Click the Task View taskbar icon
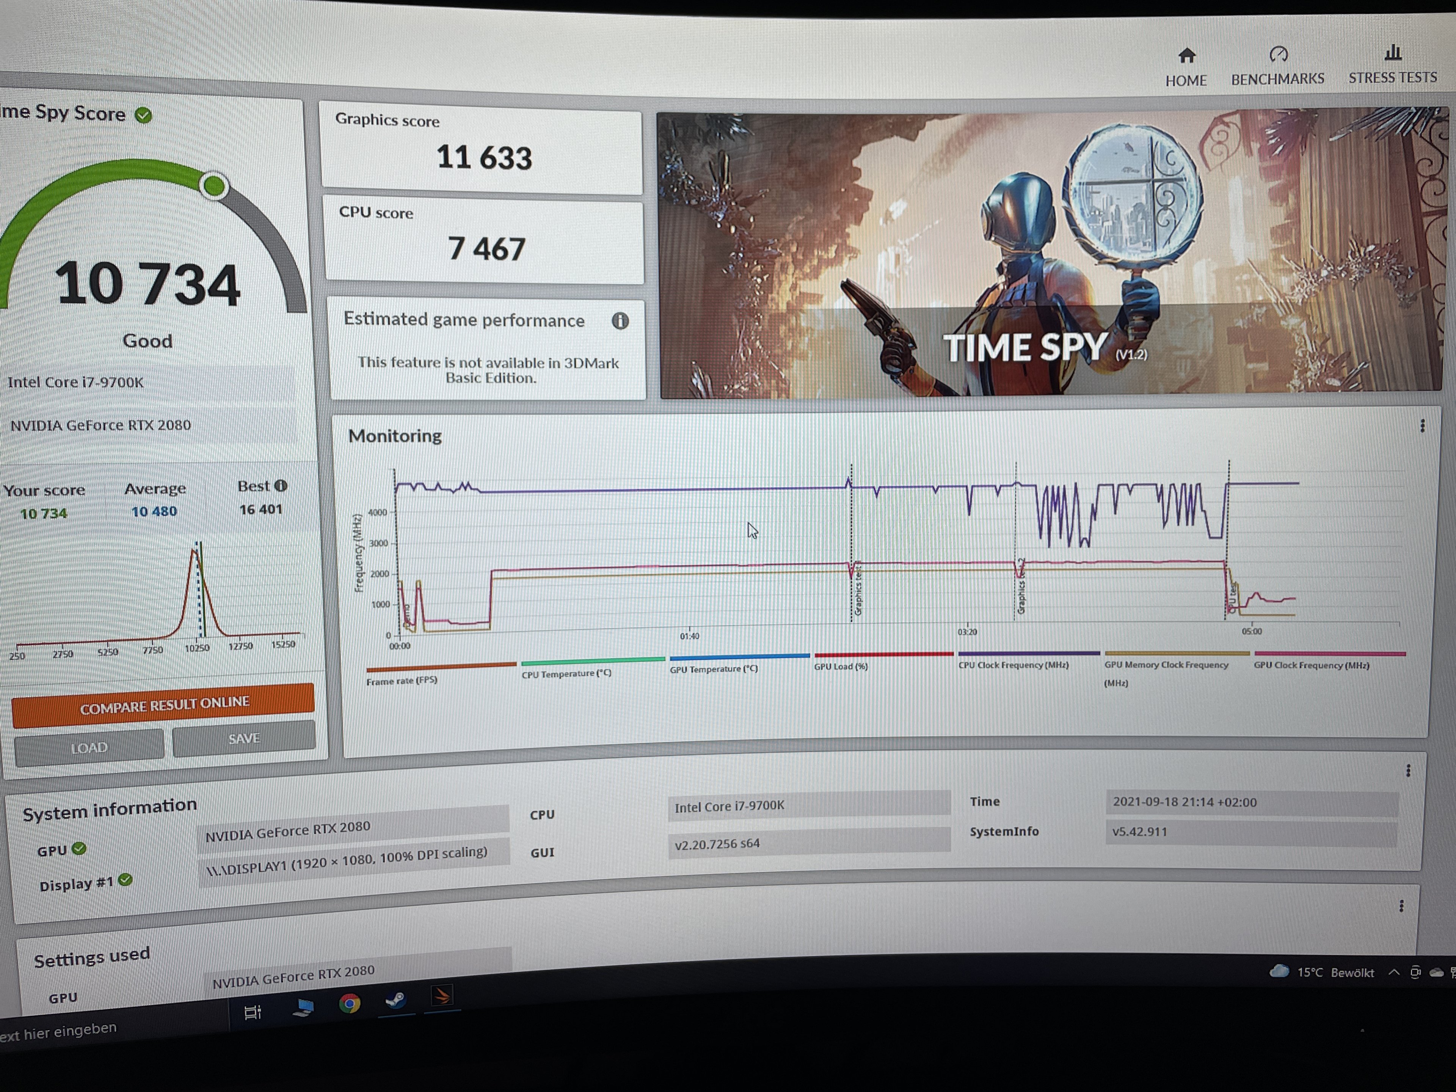This screenshot has width=1456, height=1092. click(253, 1012)
